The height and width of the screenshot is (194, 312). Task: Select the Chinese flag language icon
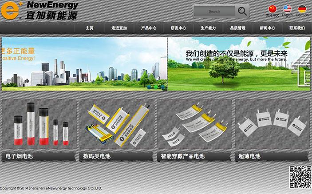pos(272,9)
